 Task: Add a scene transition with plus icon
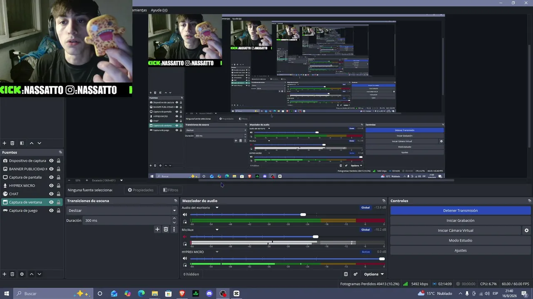pos(157,229)
